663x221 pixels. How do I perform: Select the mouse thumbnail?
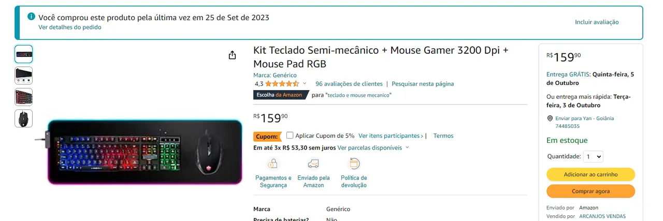coord(24,119)
